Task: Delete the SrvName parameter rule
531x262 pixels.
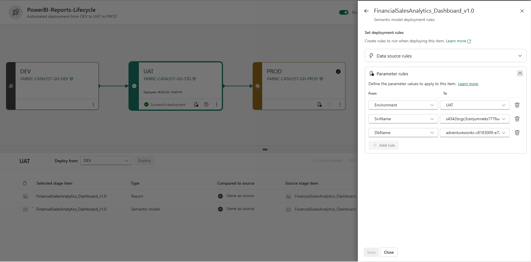Action: click(x=517, y=119)
